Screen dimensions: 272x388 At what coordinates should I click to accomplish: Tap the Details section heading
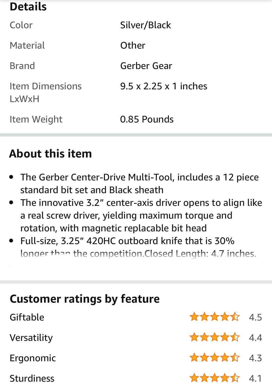[28, 7]
